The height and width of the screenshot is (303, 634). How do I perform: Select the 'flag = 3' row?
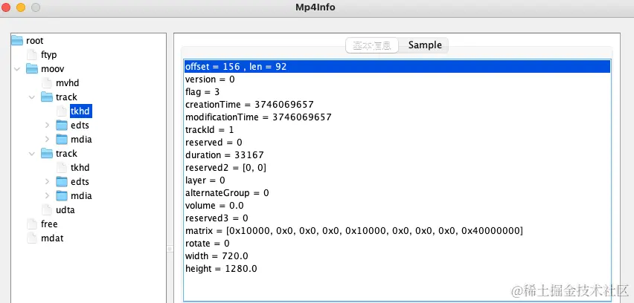coord(397,92)
